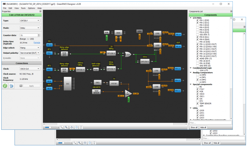
Task: Open the Edge select dropdown
Action: 30,48
